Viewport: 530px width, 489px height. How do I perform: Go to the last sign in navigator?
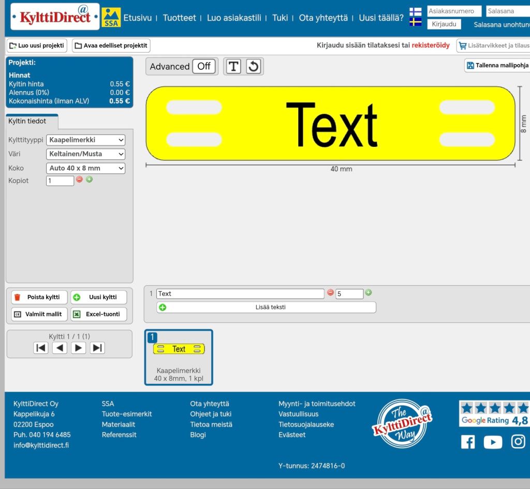click(97, 348)
